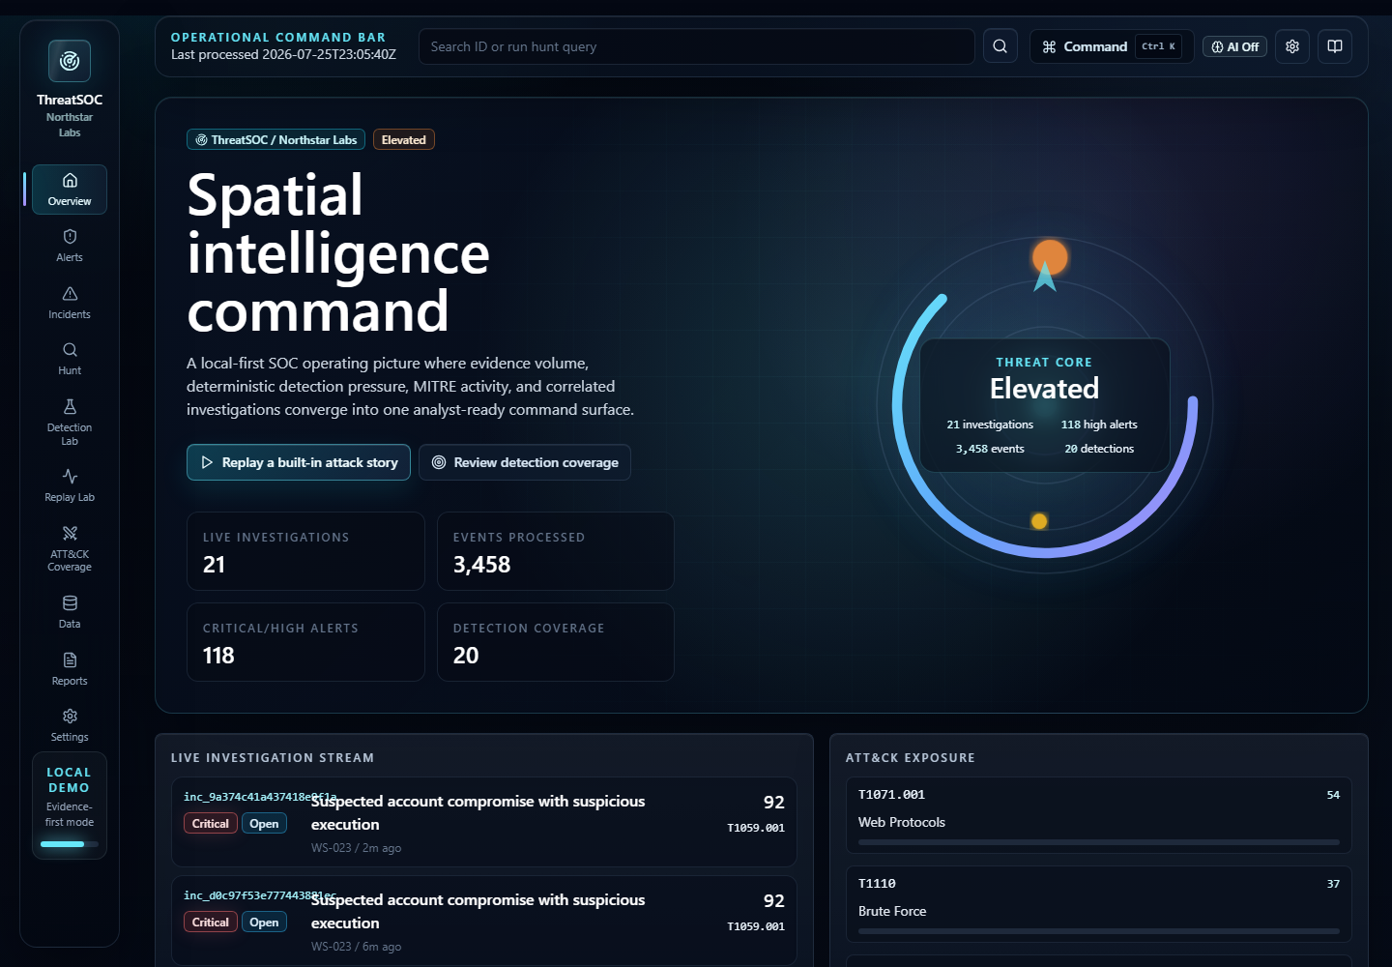This screenshot has width=1392, height=967.
Task: Open Reports document icon
Action: pos(70,660)
